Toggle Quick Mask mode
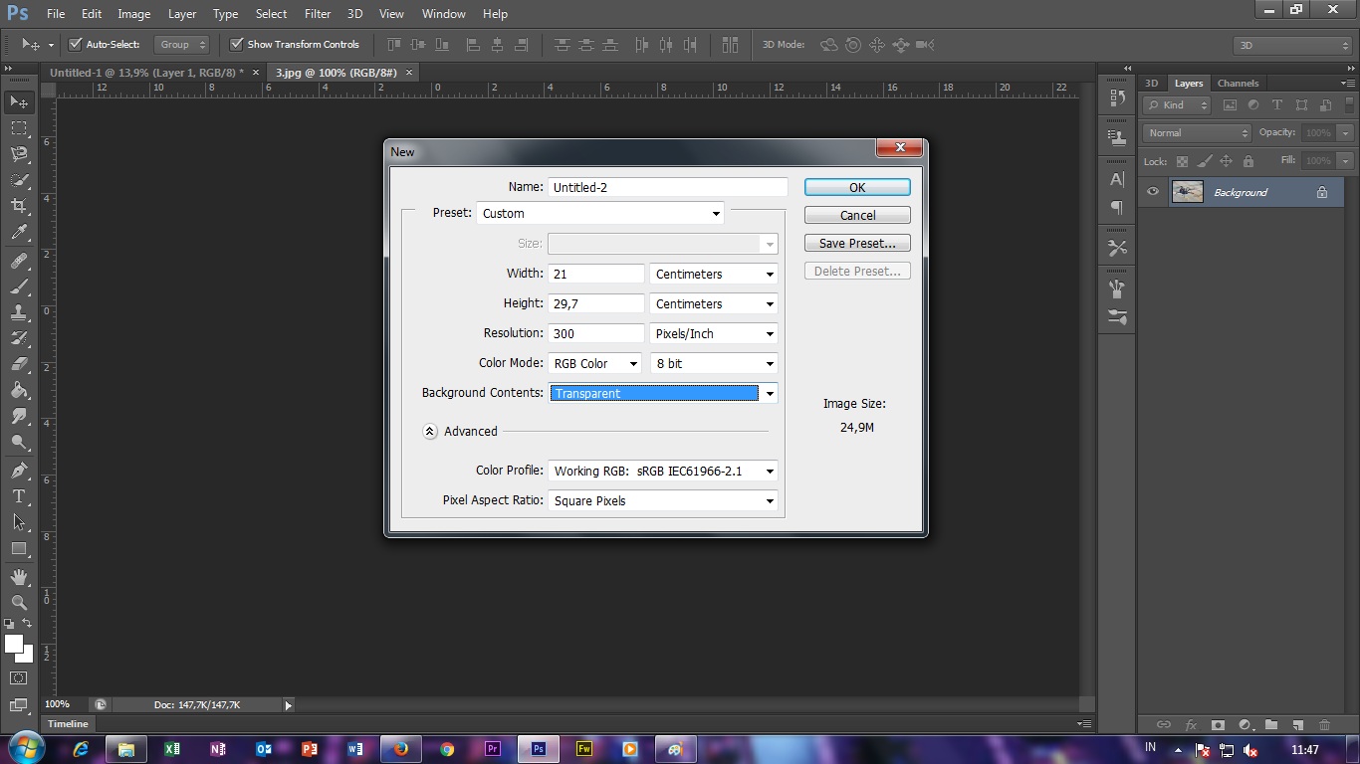Viewport: 1360px width, 764px height. pos(19,678)
